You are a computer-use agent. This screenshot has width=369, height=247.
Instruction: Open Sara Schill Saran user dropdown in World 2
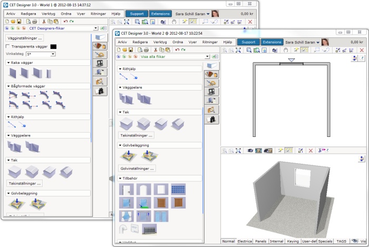318,43
